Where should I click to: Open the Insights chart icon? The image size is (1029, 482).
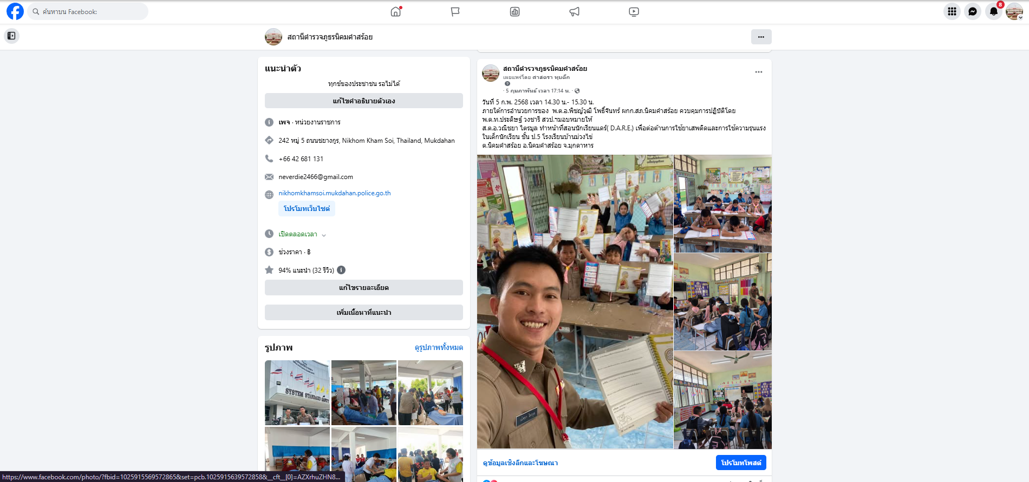pyautogui.click(x=515, y=11)
